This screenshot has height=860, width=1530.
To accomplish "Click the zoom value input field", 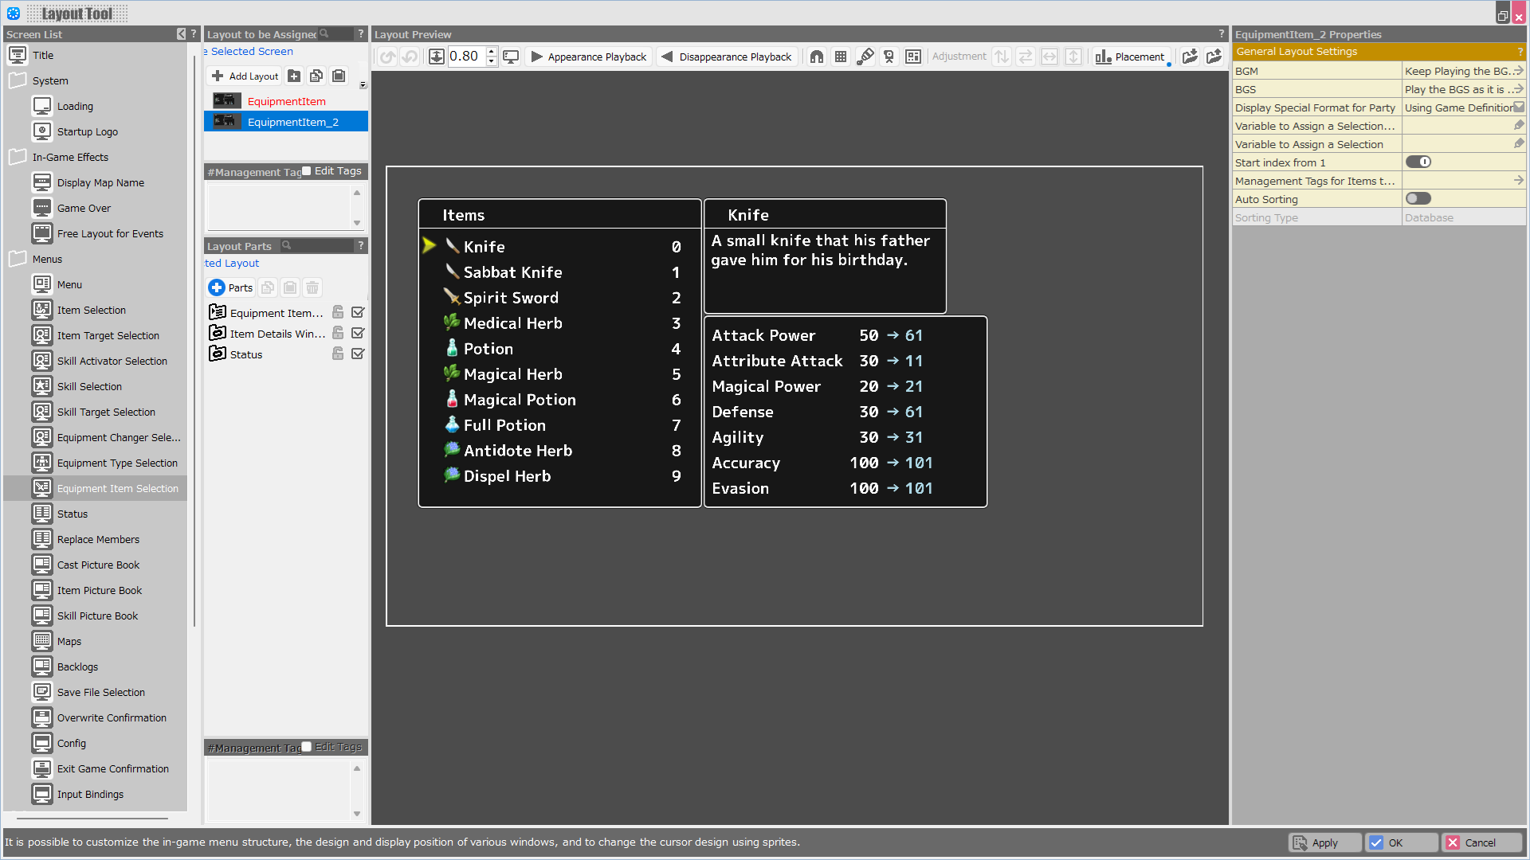I will coord(465,57).
